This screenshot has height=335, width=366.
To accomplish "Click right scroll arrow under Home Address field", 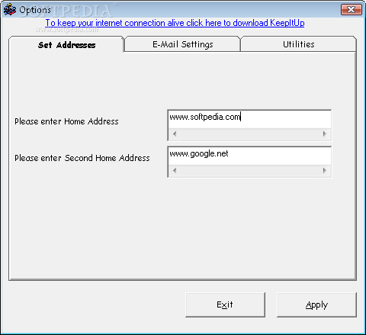I will point(324,134).
